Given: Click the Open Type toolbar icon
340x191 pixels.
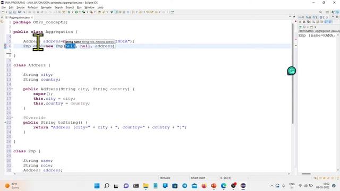Looking at the screenshot, I should coord(99,12).
